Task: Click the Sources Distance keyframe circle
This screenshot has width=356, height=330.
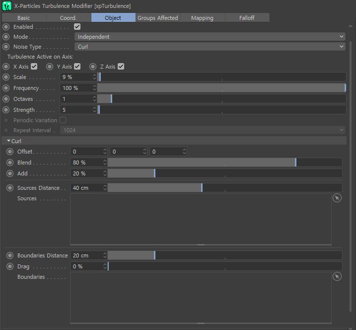Action: point(10,188)
